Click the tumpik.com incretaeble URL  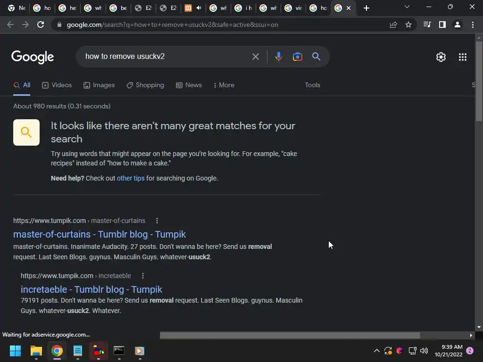tap(76, 276)
